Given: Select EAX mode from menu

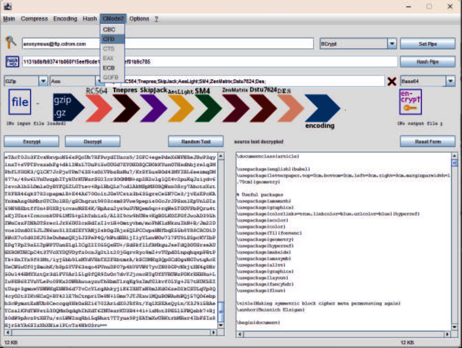Looking at the screenshot, I should (x=113, y=58).
